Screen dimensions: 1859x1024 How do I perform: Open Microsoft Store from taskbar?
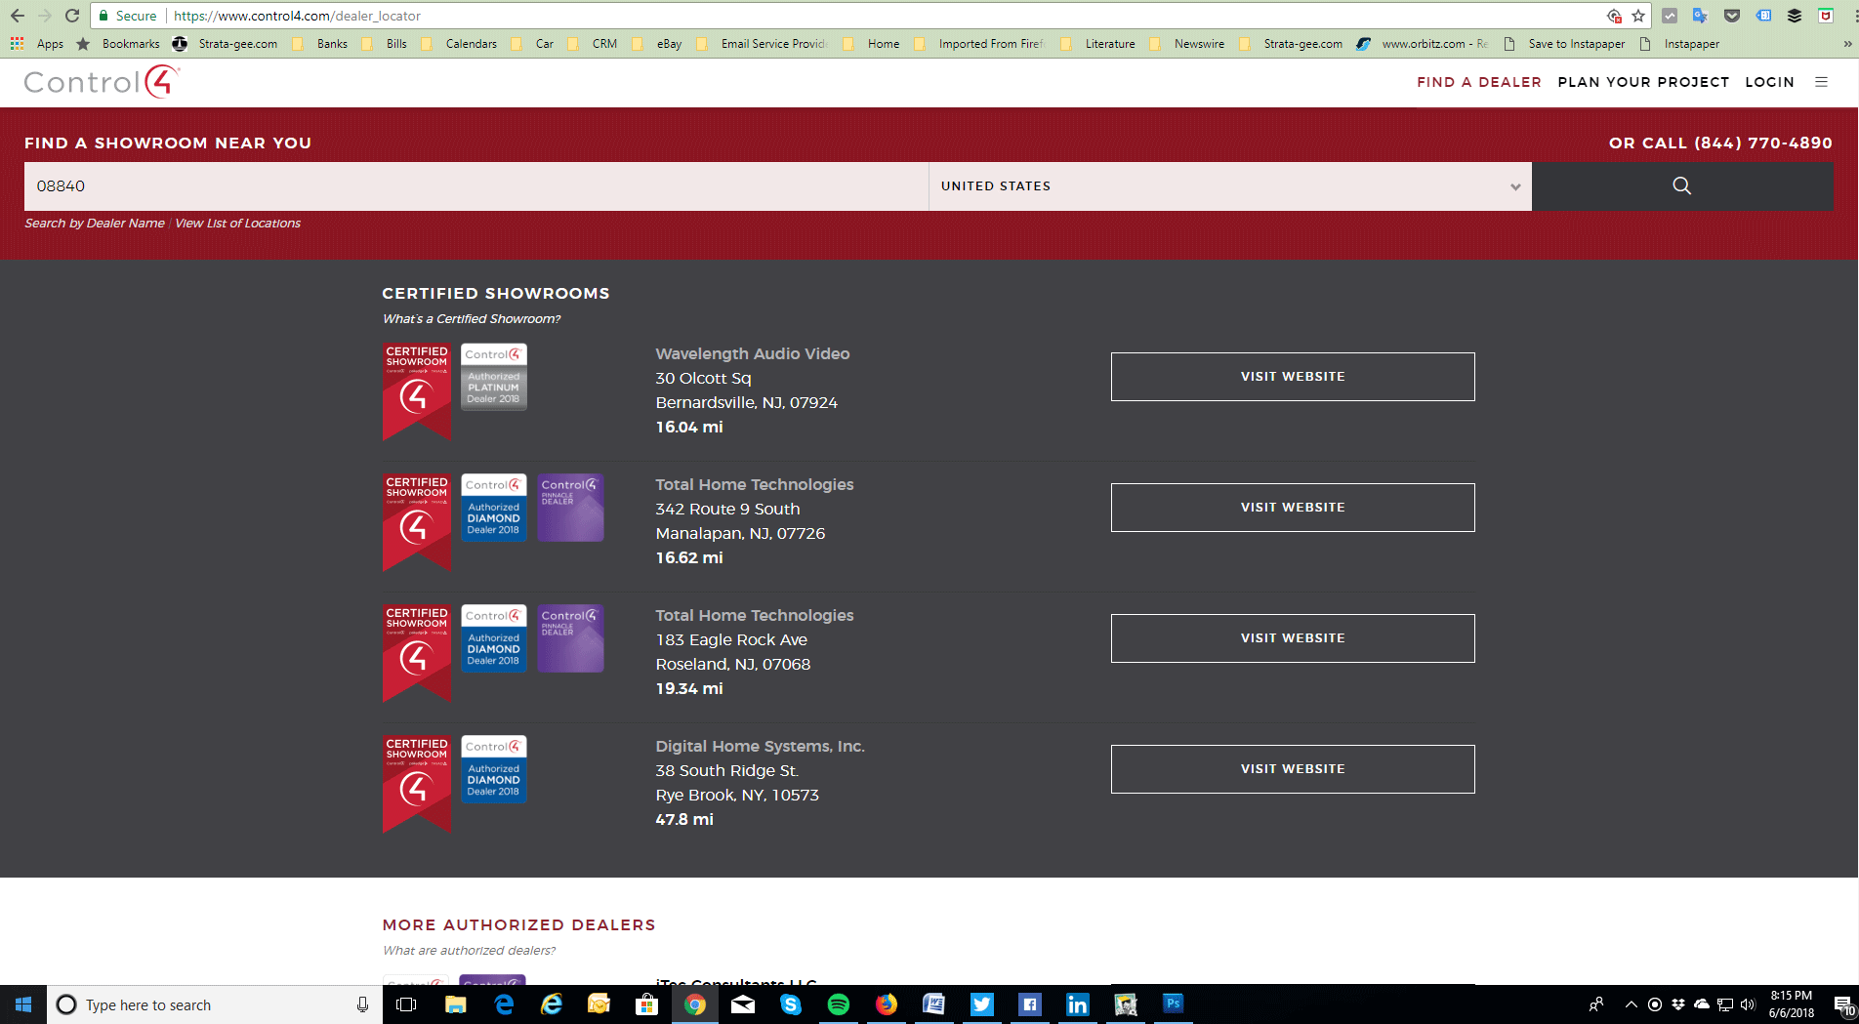[646, 1004]
